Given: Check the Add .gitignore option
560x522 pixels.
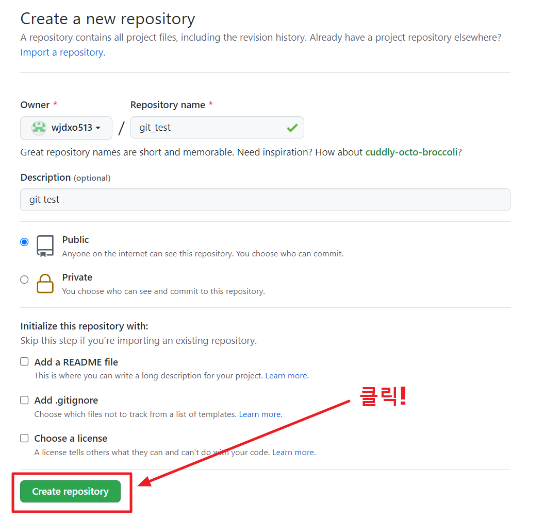Looking at the screenshot, I should coord(24,399).
